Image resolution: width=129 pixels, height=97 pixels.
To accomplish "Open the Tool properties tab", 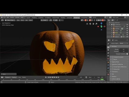I will (x=108, y=44).
